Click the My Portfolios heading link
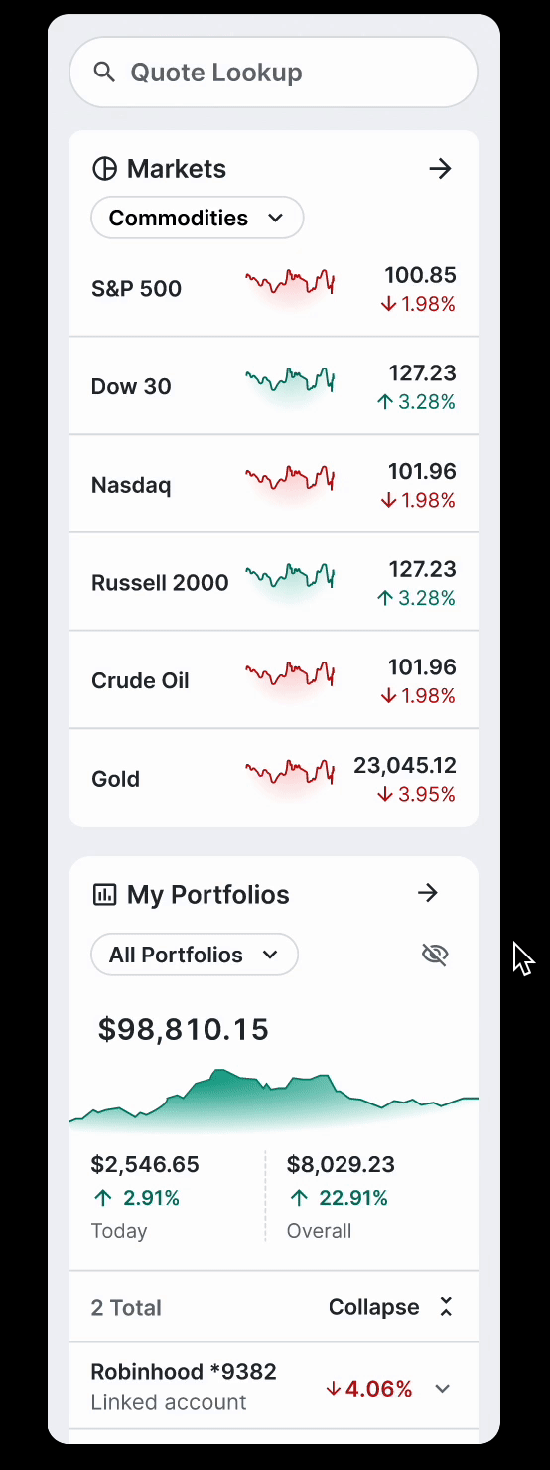The height and width of the screenshot is (1470, 550). [x=208, y=894]
